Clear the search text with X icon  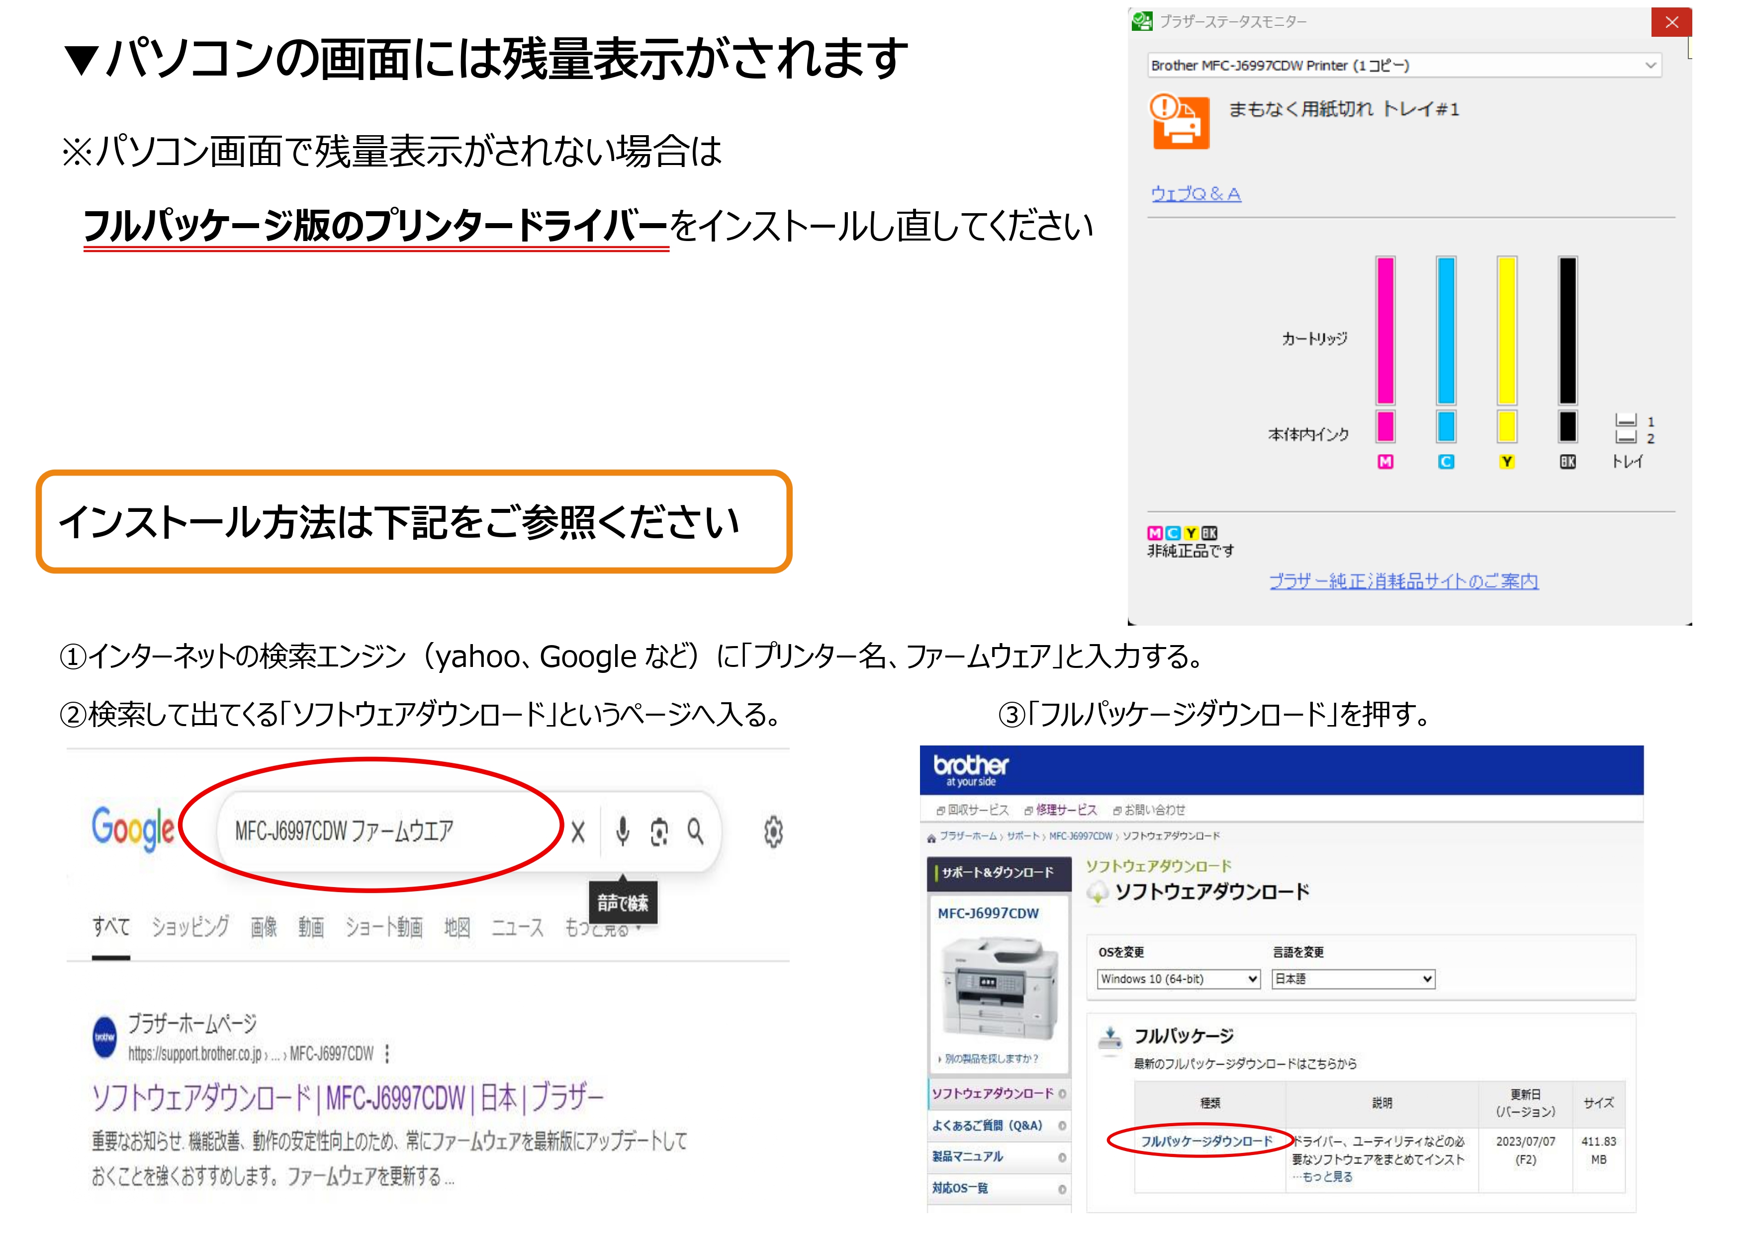pos(578,832)
